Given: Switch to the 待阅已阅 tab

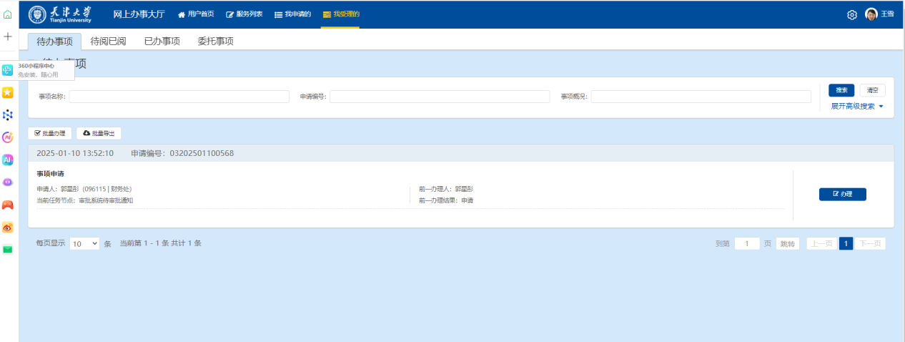Looking at the screenshot, I should (108, 41).
